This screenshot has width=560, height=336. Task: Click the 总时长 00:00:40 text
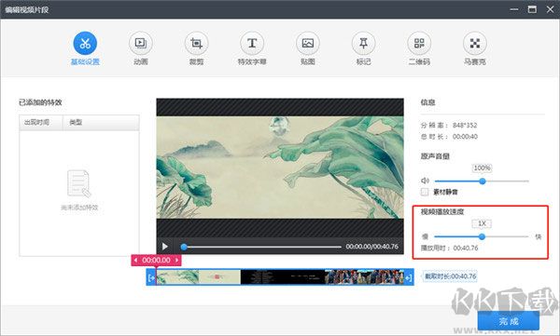[x=449, y=137]
